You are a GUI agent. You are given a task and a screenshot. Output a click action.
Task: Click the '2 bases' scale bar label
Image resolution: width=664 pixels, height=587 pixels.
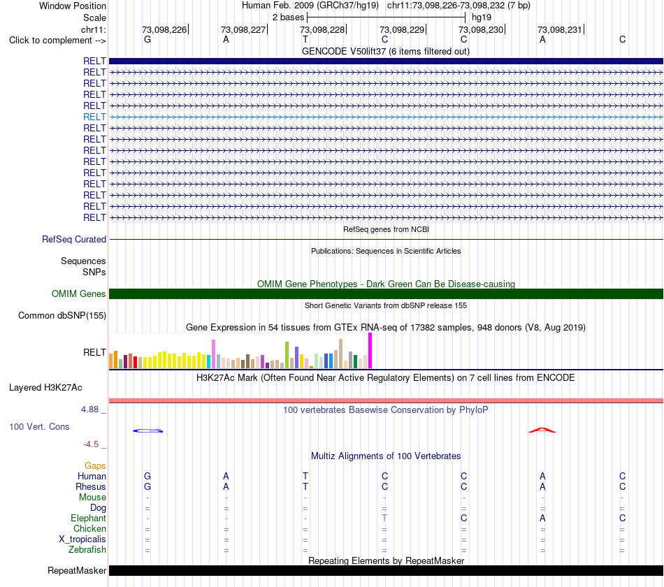pyautogui.click(x=288, y=17)
